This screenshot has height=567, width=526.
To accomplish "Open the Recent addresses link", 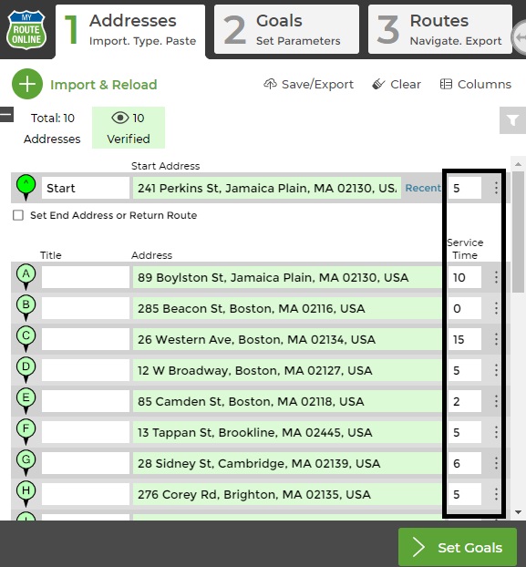I will pyautogui.click(x=423, y=188).
